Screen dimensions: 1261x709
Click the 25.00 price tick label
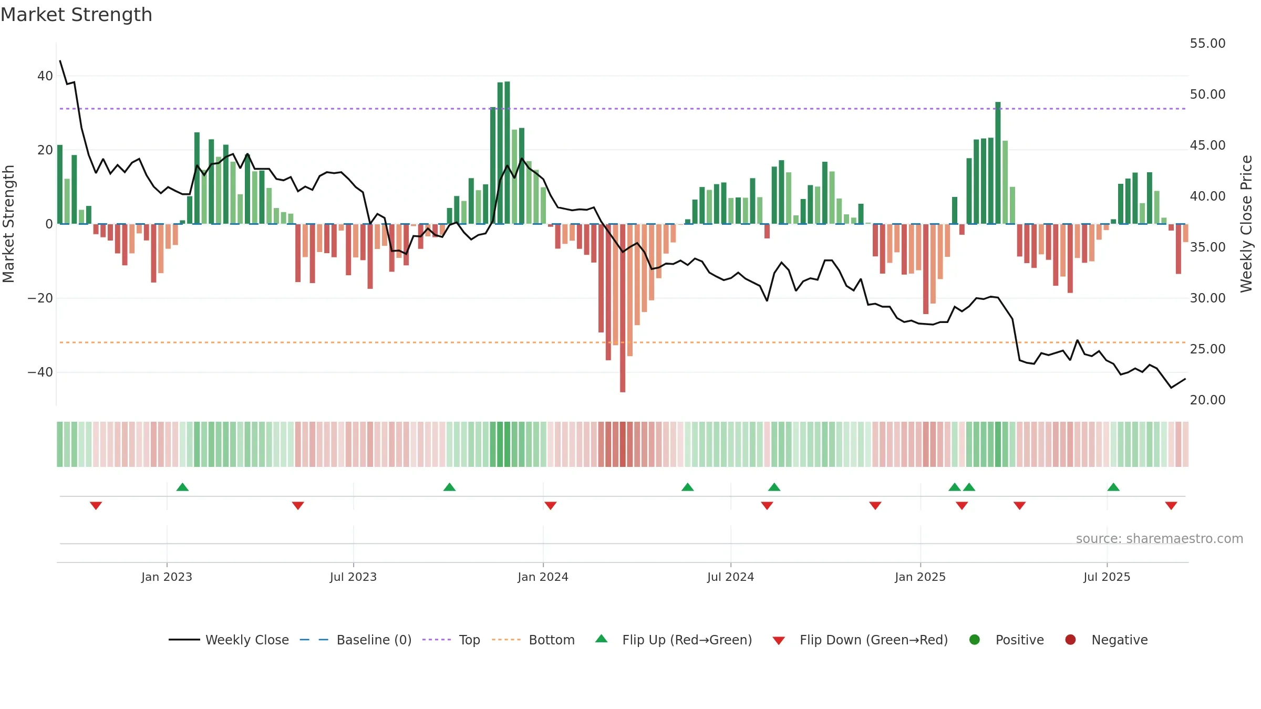pyautogui.click(x=1207, y=349)
